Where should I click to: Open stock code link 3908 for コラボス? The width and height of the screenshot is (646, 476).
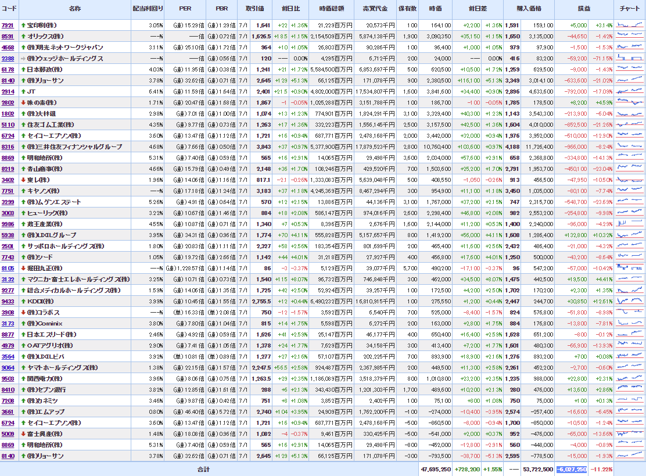8,313
